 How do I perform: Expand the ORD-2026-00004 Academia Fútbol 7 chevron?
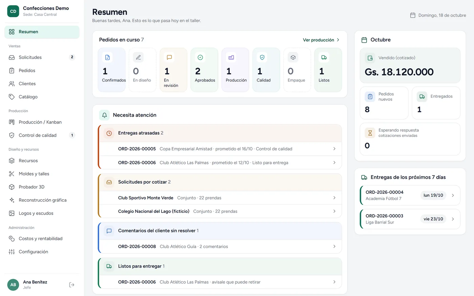(453, 195)
